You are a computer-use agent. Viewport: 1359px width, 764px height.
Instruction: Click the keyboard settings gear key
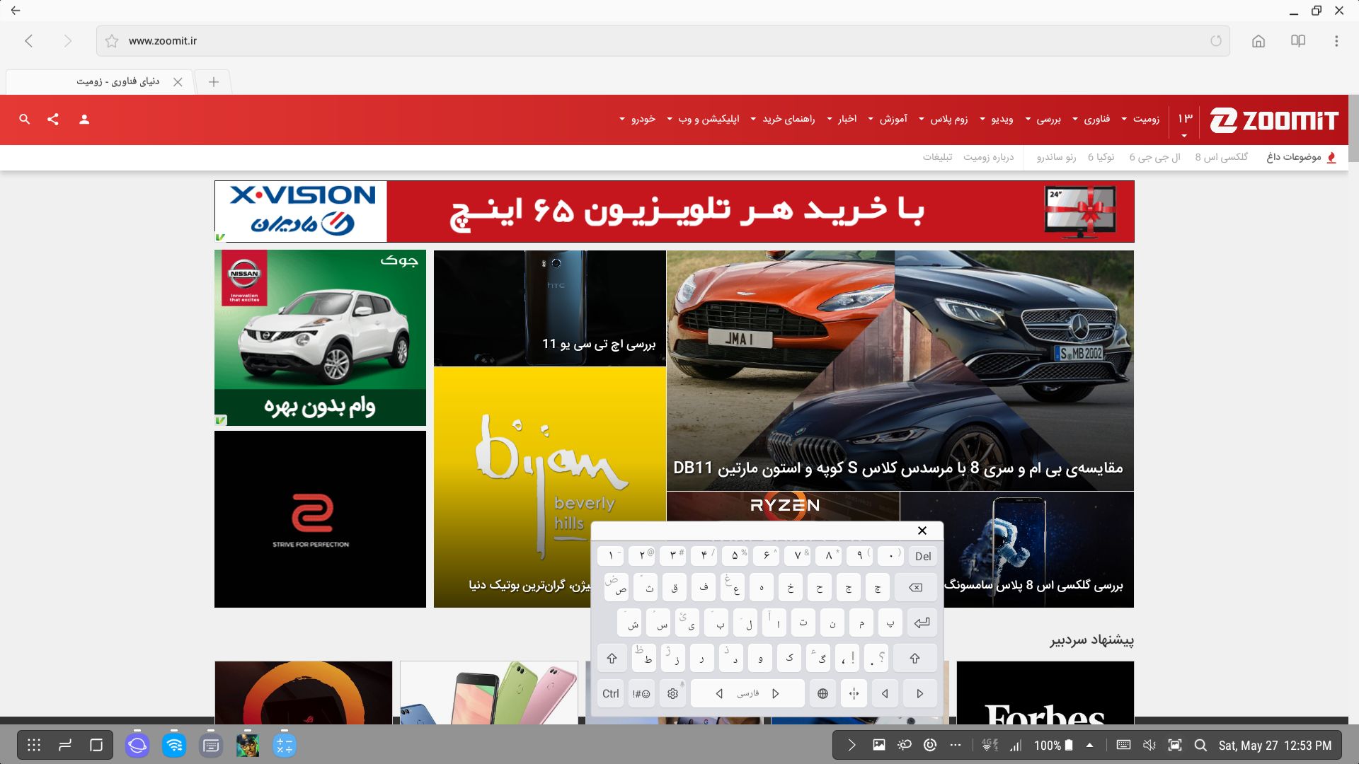click(x=673, y=694)
